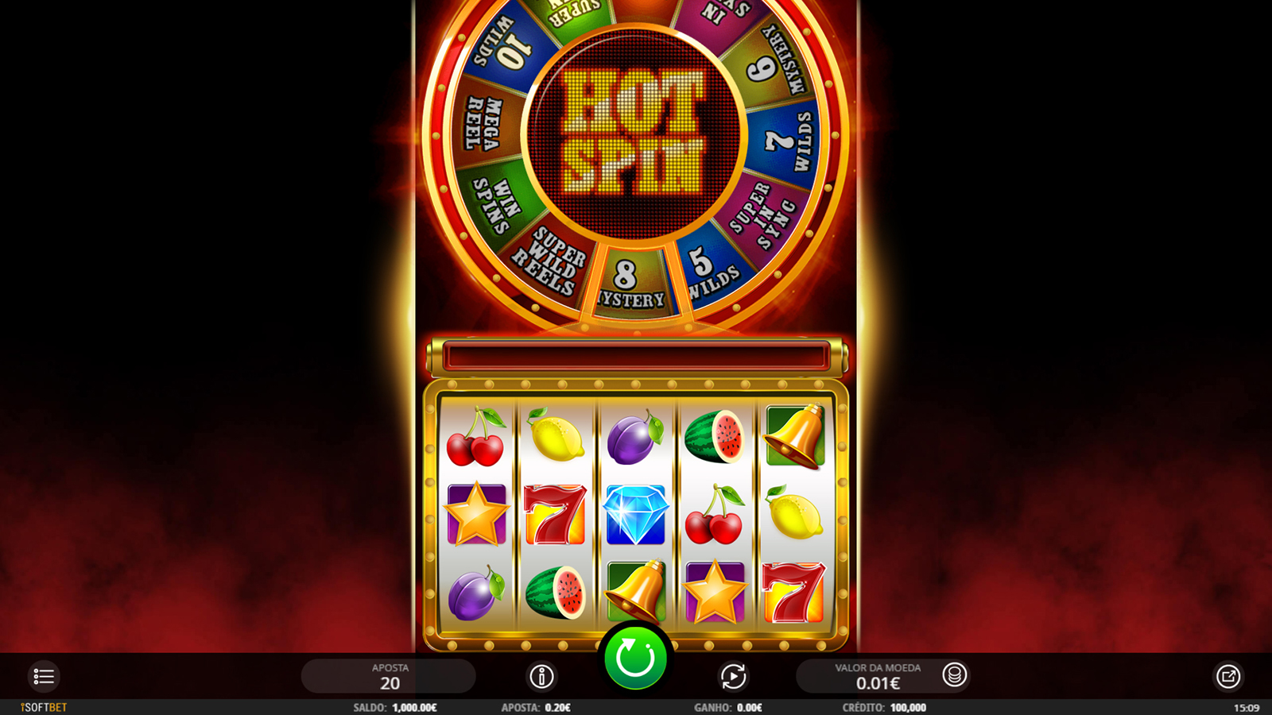Open the Aposta bet selector
The height and width of the screenshot is (715, 1272).
pyautogui.click(x=389, y=676)
